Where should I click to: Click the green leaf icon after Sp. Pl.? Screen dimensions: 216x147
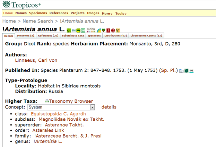pos(187,71)
